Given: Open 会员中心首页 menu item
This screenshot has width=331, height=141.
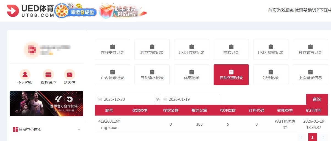Looking at the screenshot, I should tap(46, 130).
